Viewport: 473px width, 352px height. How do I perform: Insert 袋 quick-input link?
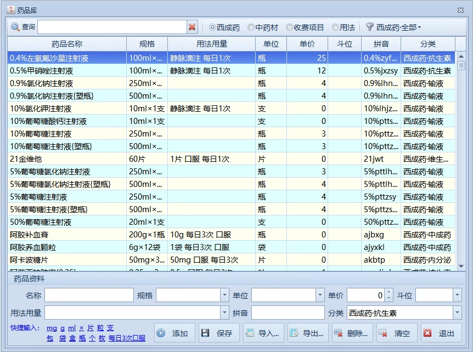63,338
